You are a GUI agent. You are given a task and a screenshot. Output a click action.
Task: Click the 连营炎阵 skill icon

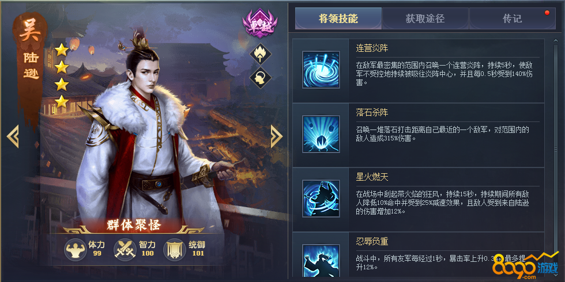click(x=321, y=70)
